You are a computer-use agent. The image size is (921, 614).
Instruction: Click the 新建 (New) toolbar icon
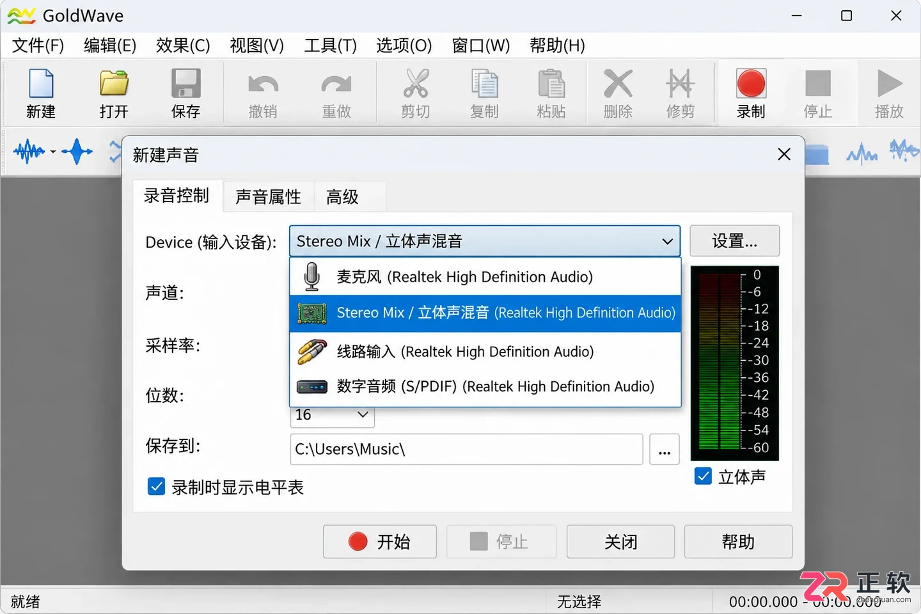(41, 84)
